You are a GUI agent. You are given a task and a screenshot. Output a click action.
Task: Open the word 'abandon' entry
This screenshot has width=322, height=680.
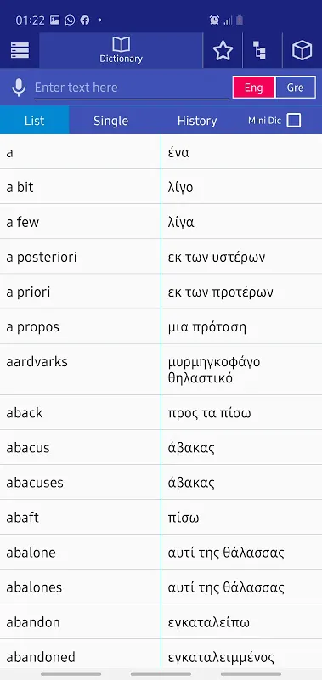(161, 622)
